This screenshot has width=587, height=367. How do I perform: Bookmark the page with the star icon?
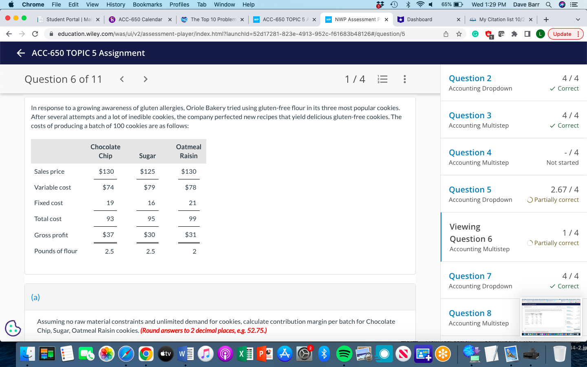click(x=459, y=34)
